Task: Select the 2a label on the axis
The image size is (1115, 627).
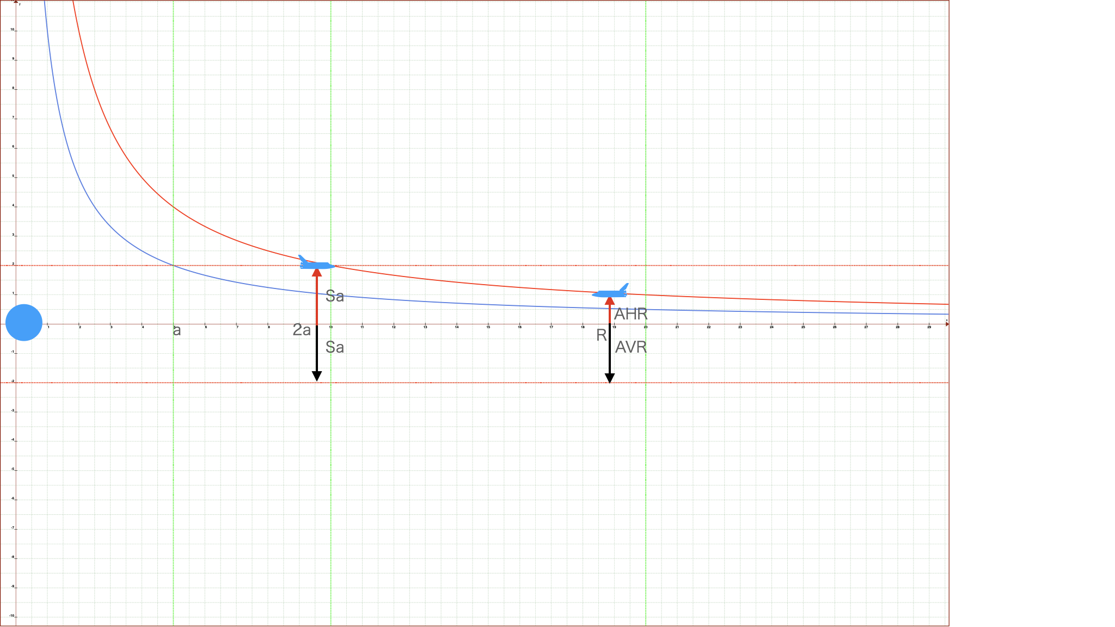Action: (x=302, y=330)
